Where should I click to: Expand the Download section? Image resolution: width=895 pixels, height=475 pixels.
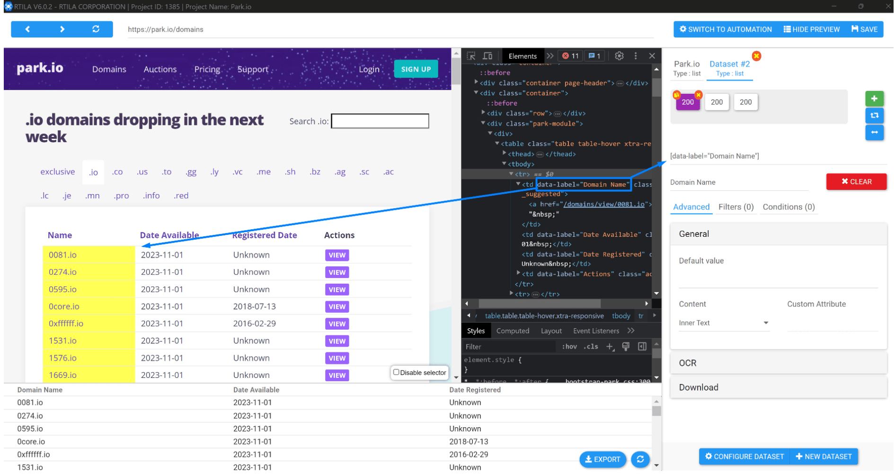pos(778,388)
